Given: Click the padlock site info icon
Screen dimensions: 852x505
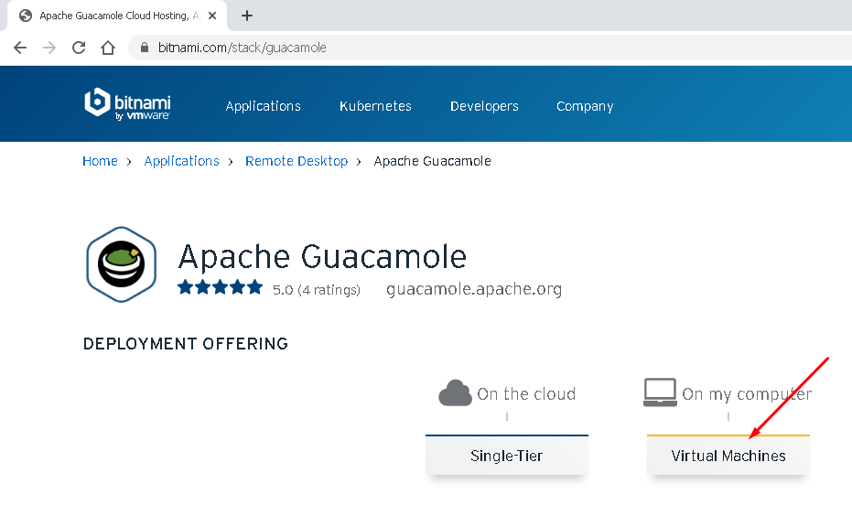Looking at the screenshot, I should (145, 48).
